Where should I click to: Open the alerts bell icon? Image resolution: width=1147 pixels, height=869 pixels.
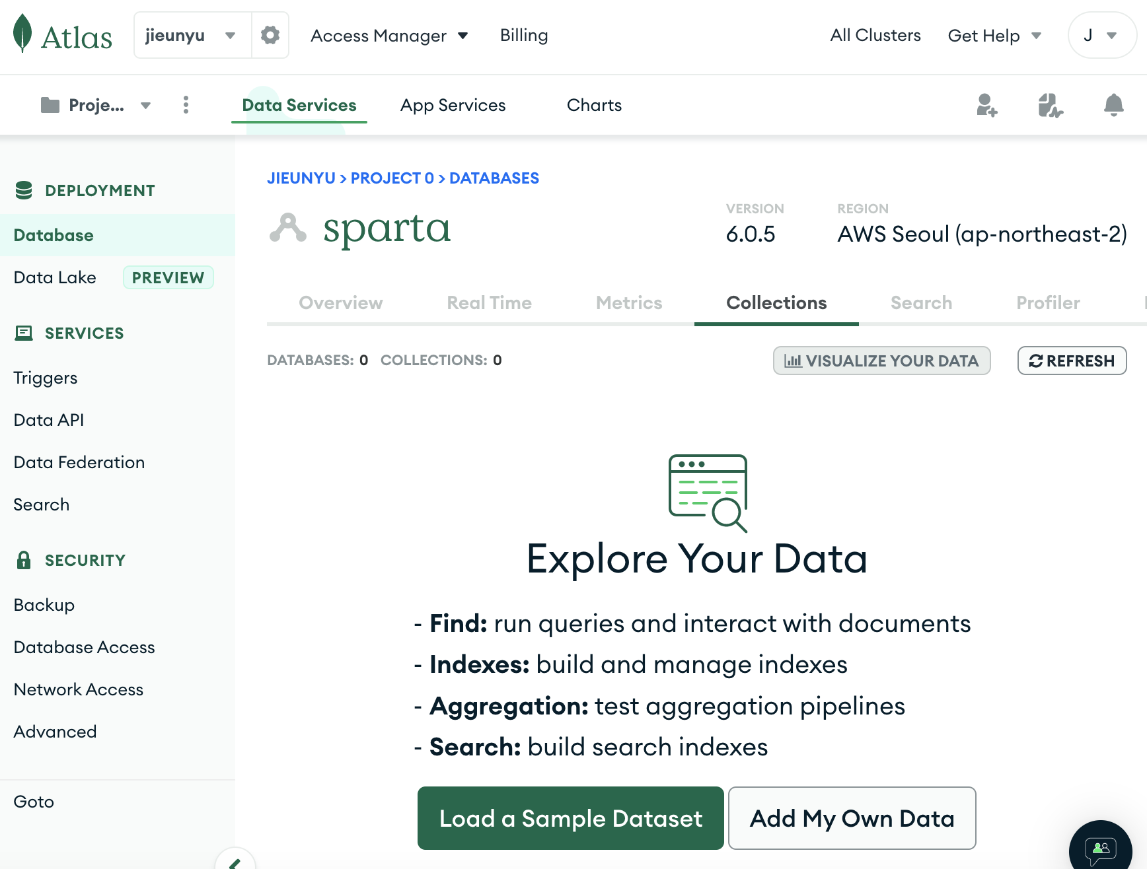[x=1114, y=105]
